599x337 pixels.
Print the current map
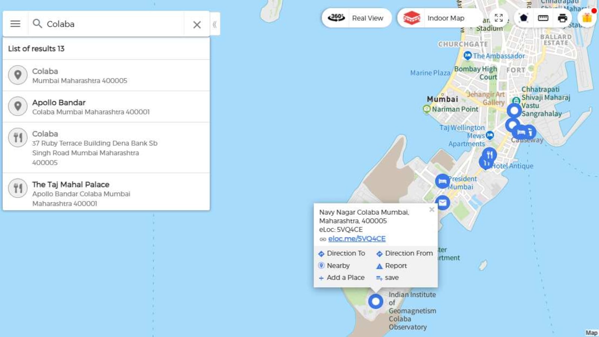562,18
